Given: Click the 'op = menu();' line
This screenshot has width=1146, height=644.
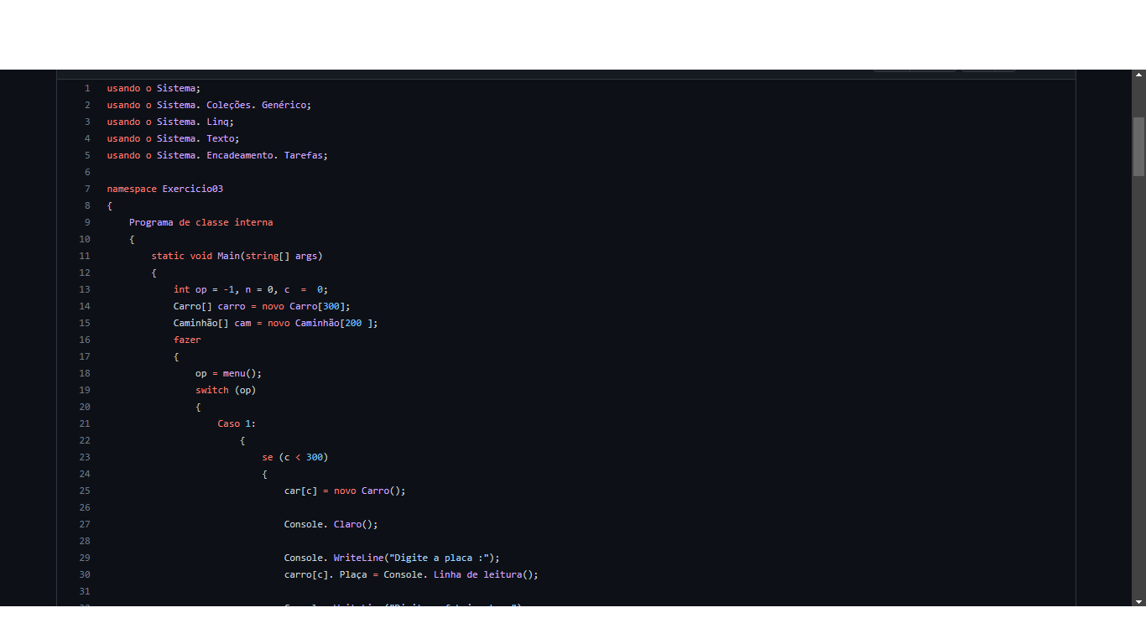Looking at the screenshot, I should click(x=229, y=373).
